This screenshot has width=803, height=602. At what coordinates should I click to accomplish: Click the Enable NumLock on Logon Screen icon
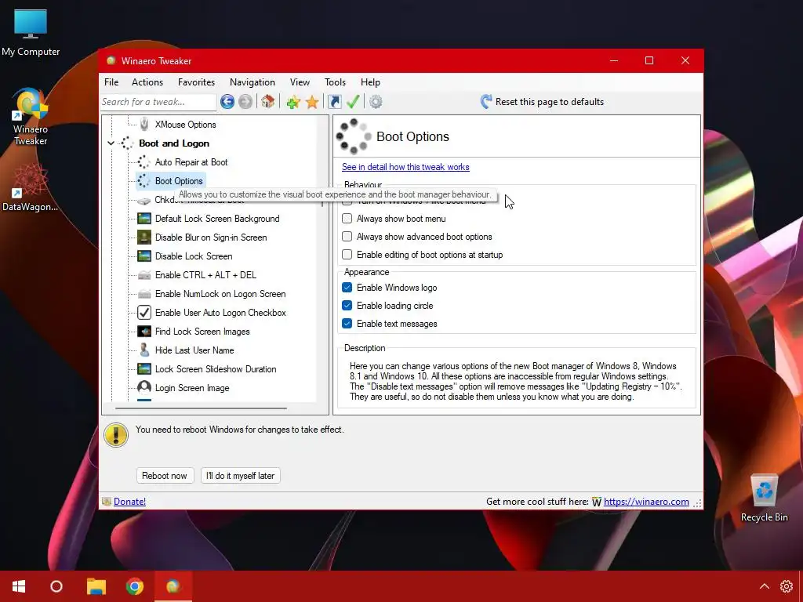point(144,294)
